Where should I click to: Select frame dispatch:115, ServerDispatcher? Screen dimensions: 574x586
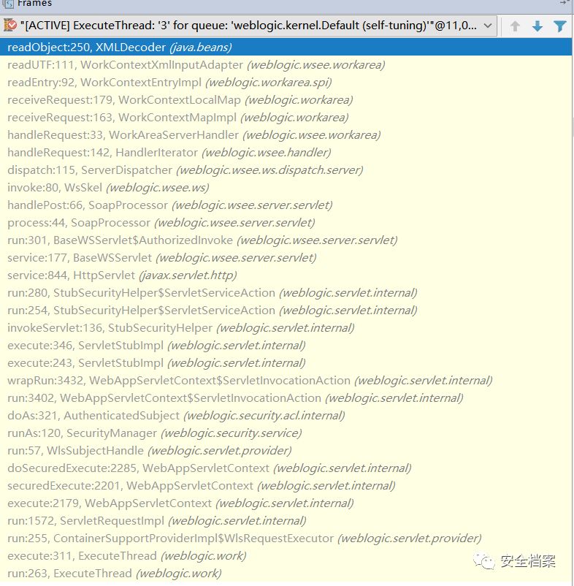click(286, 170)
